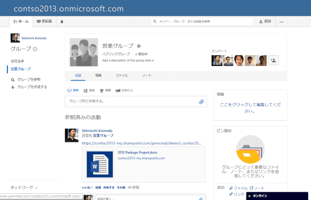Click 返信 reply link on the post
Image resolution: width=311 pixels, height=200 pixels.
98,188
